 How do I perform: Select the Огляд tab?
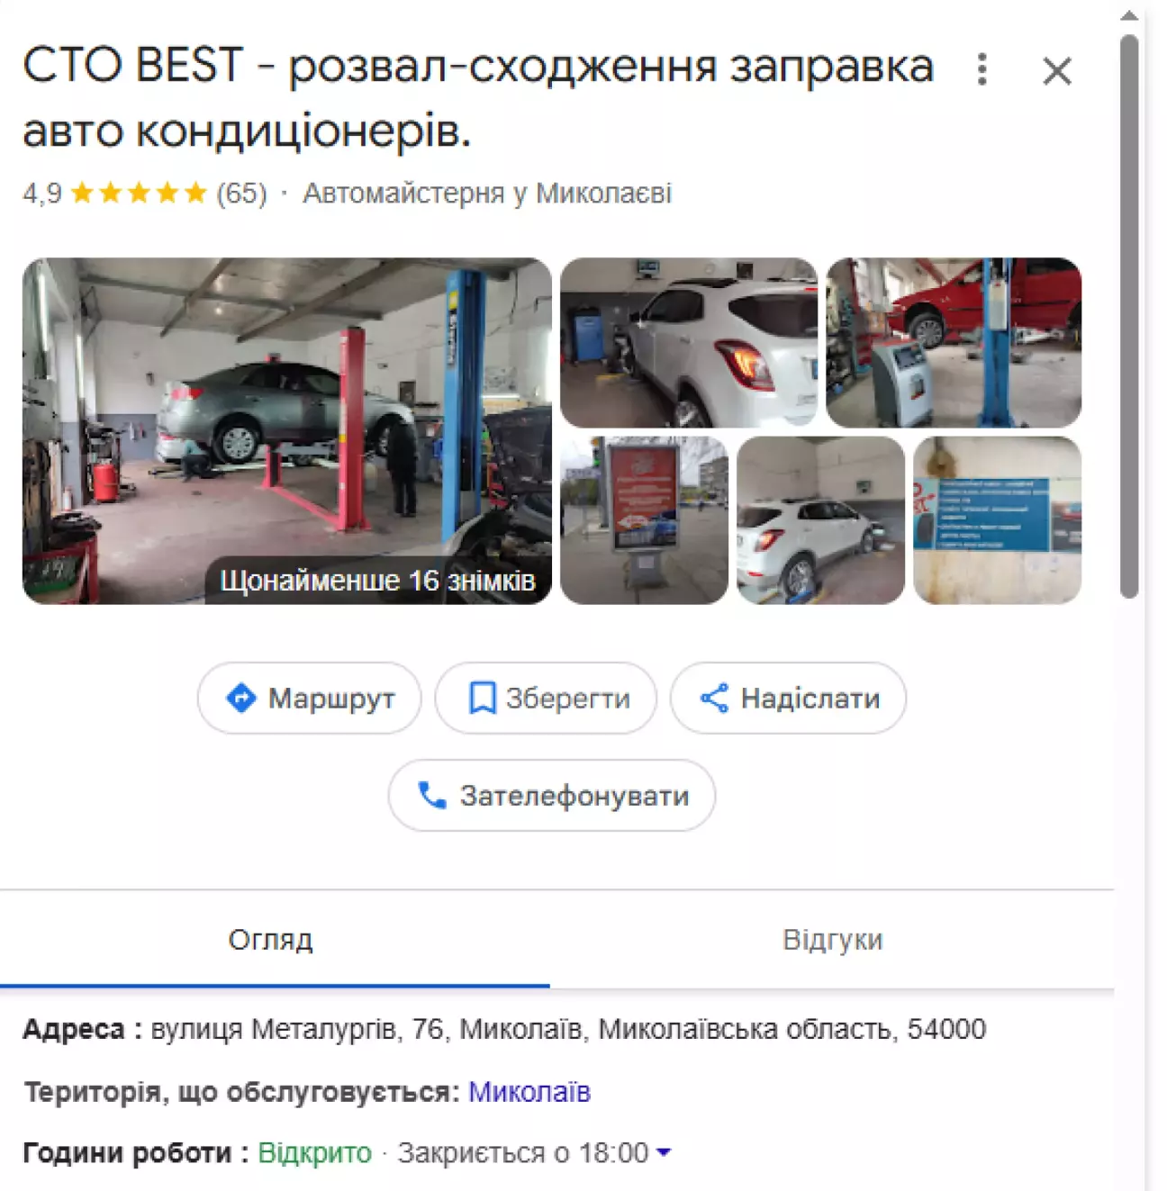click(270, 940)
